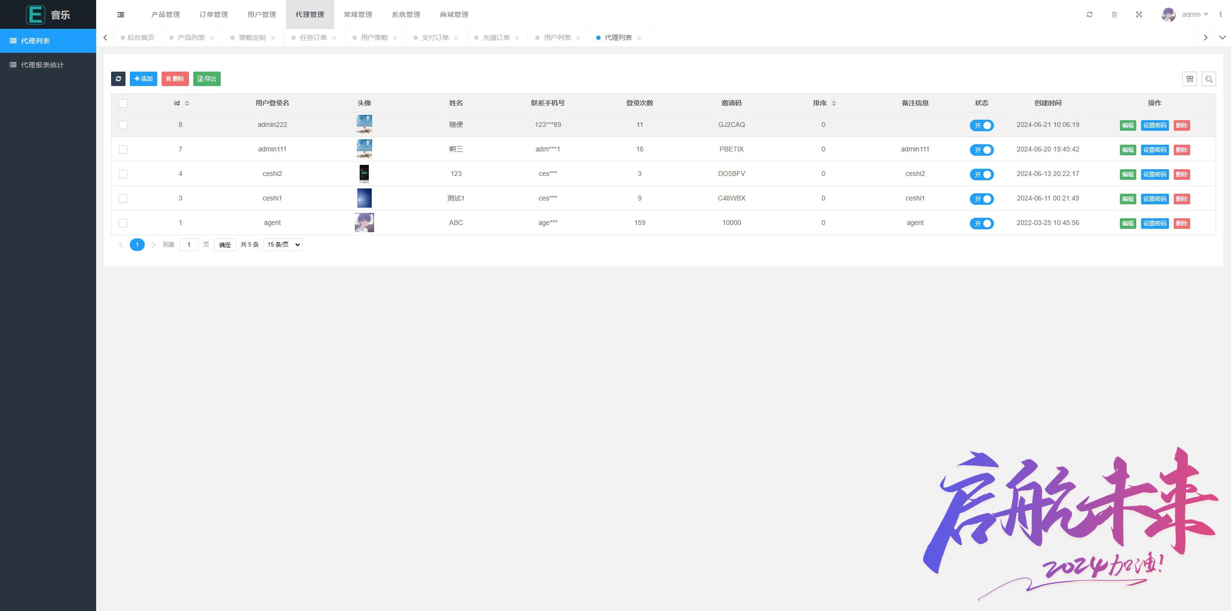Click 设置密码 for the agent row
Viewport: 1231px width, 611px height.
(1155, 224)
